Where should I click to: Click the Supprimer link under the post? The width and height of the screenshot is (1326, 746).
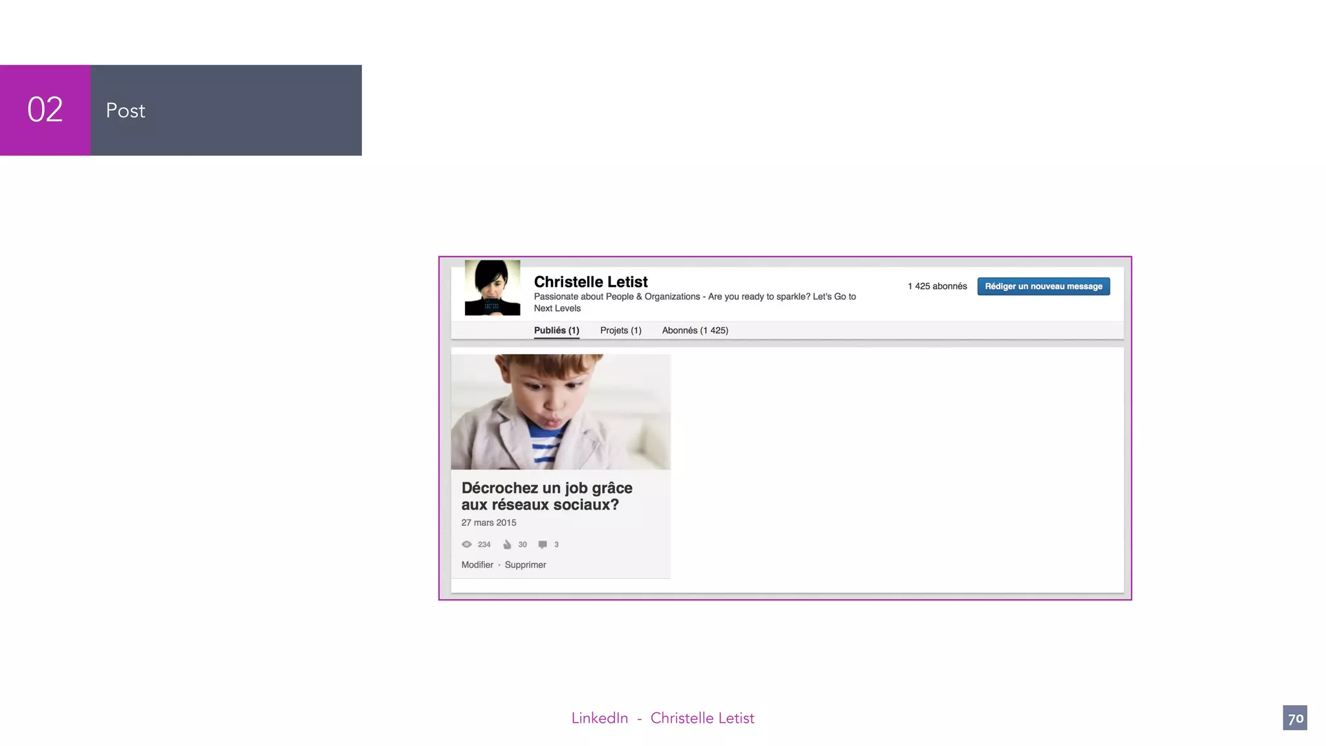click(525, 565)
